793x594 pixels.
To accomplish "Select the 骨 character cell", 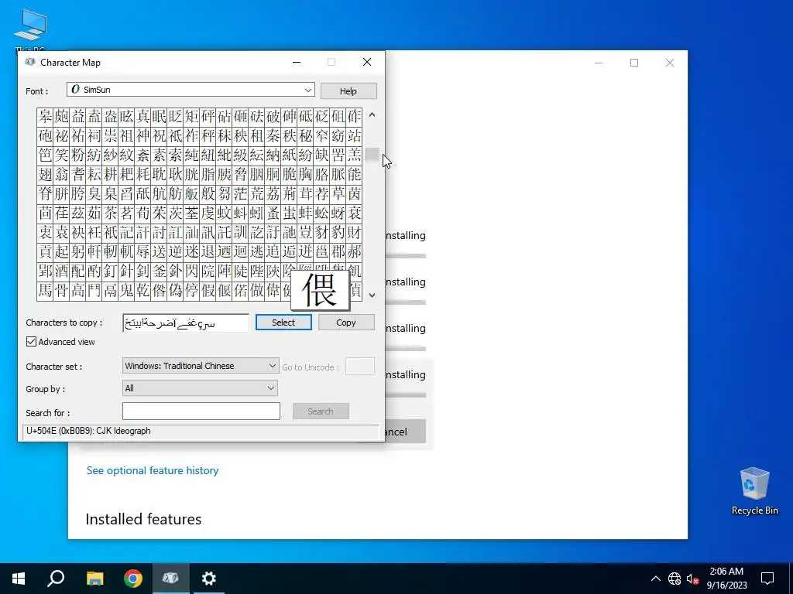I will coord(62,291).
